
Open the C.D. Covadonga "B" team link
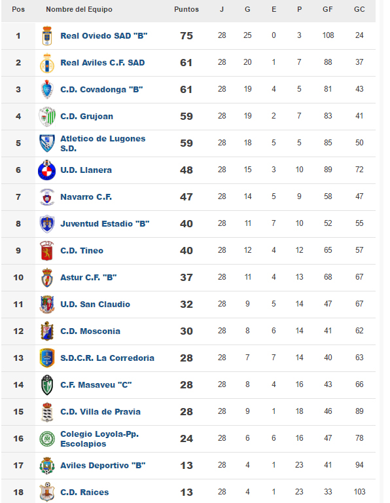coord(101,90)
